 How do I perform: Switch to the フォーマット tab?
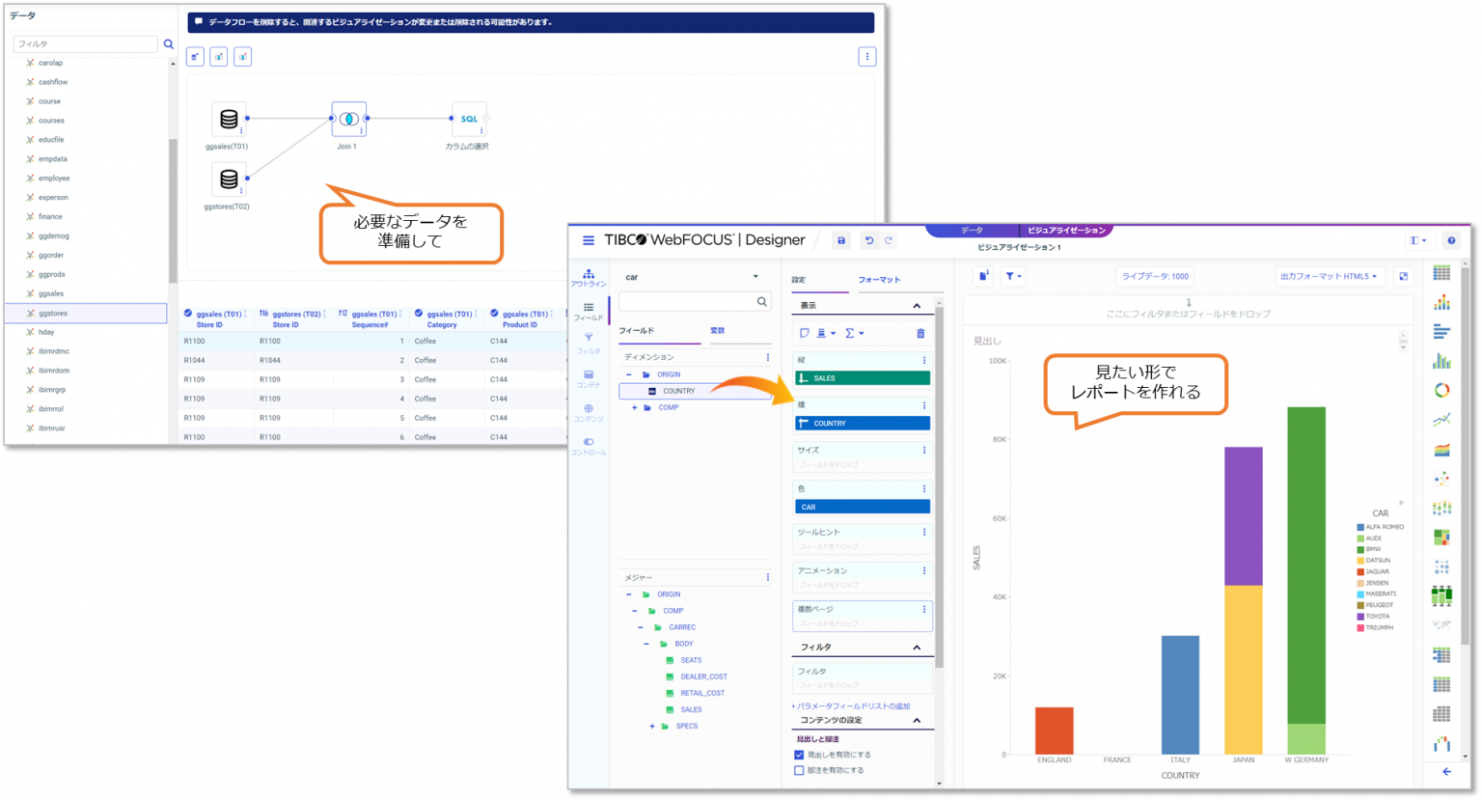tap(881, 279)
